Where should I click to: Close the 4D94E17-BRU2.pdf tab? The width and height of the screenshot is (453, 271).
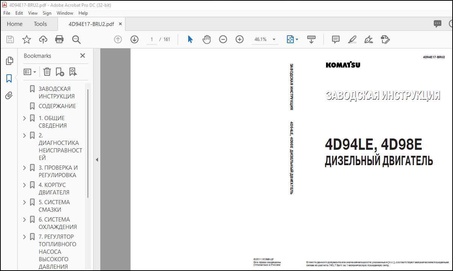coord(120,24)
